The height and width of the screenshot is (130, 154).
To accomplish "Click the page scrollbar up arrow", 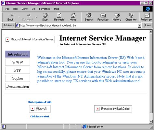I will [x=151, y=32].
